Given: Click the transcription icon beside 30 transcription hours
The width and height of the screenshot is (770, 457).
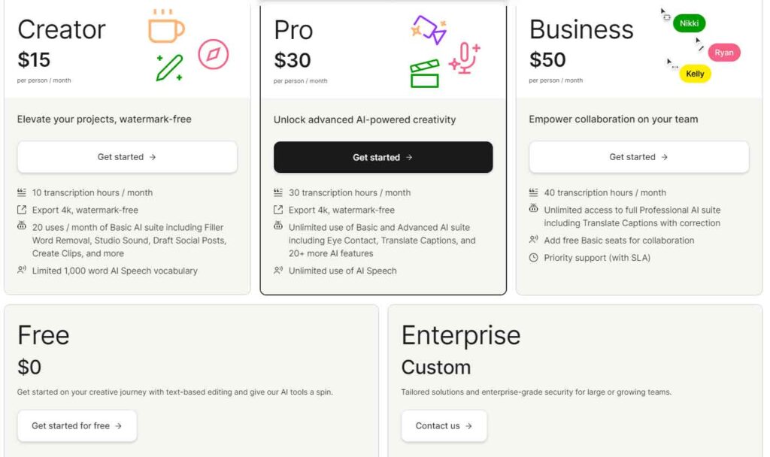Looking at the screenshot, I should click(x=278, y=192).
